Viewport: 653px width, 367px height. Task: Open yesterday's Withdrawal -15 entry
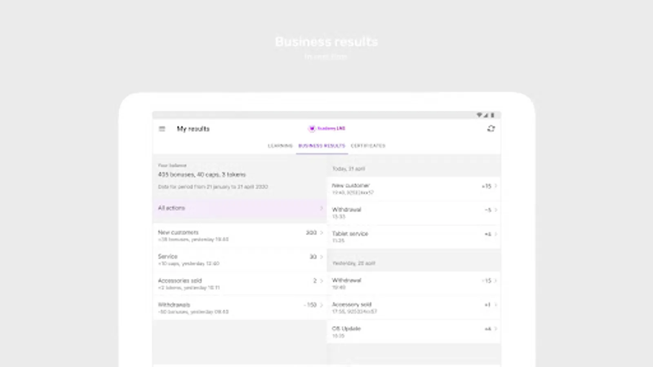click(x=413, y=283)
